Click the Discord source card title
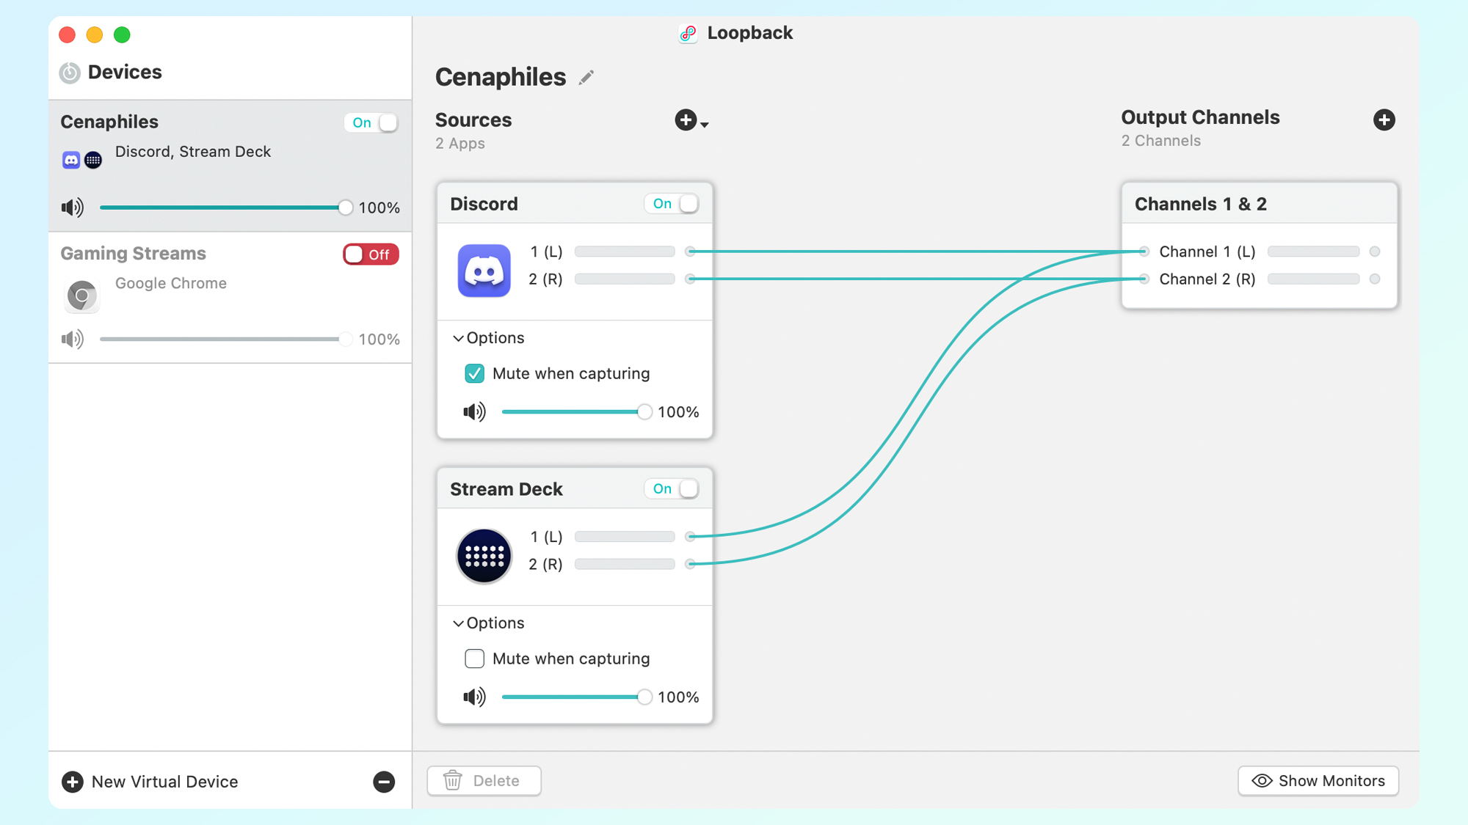The width and height of the screenshot is (1468, 825). click(484, 204)
